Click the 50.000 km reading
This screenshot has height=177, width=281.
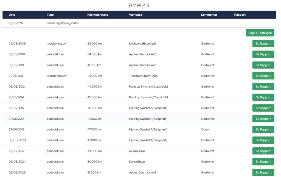[x=95, y=162]
